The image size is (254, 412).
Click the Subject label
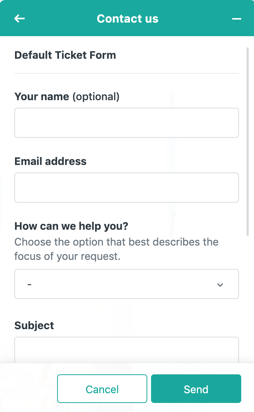point(34,326)
